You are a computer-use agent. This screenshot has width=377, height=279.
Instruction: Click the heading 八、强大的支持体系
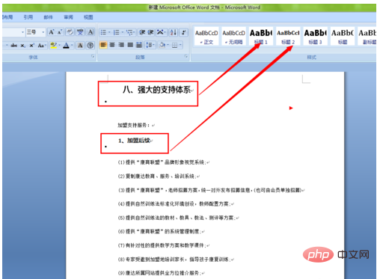click(x=156, y=90)
